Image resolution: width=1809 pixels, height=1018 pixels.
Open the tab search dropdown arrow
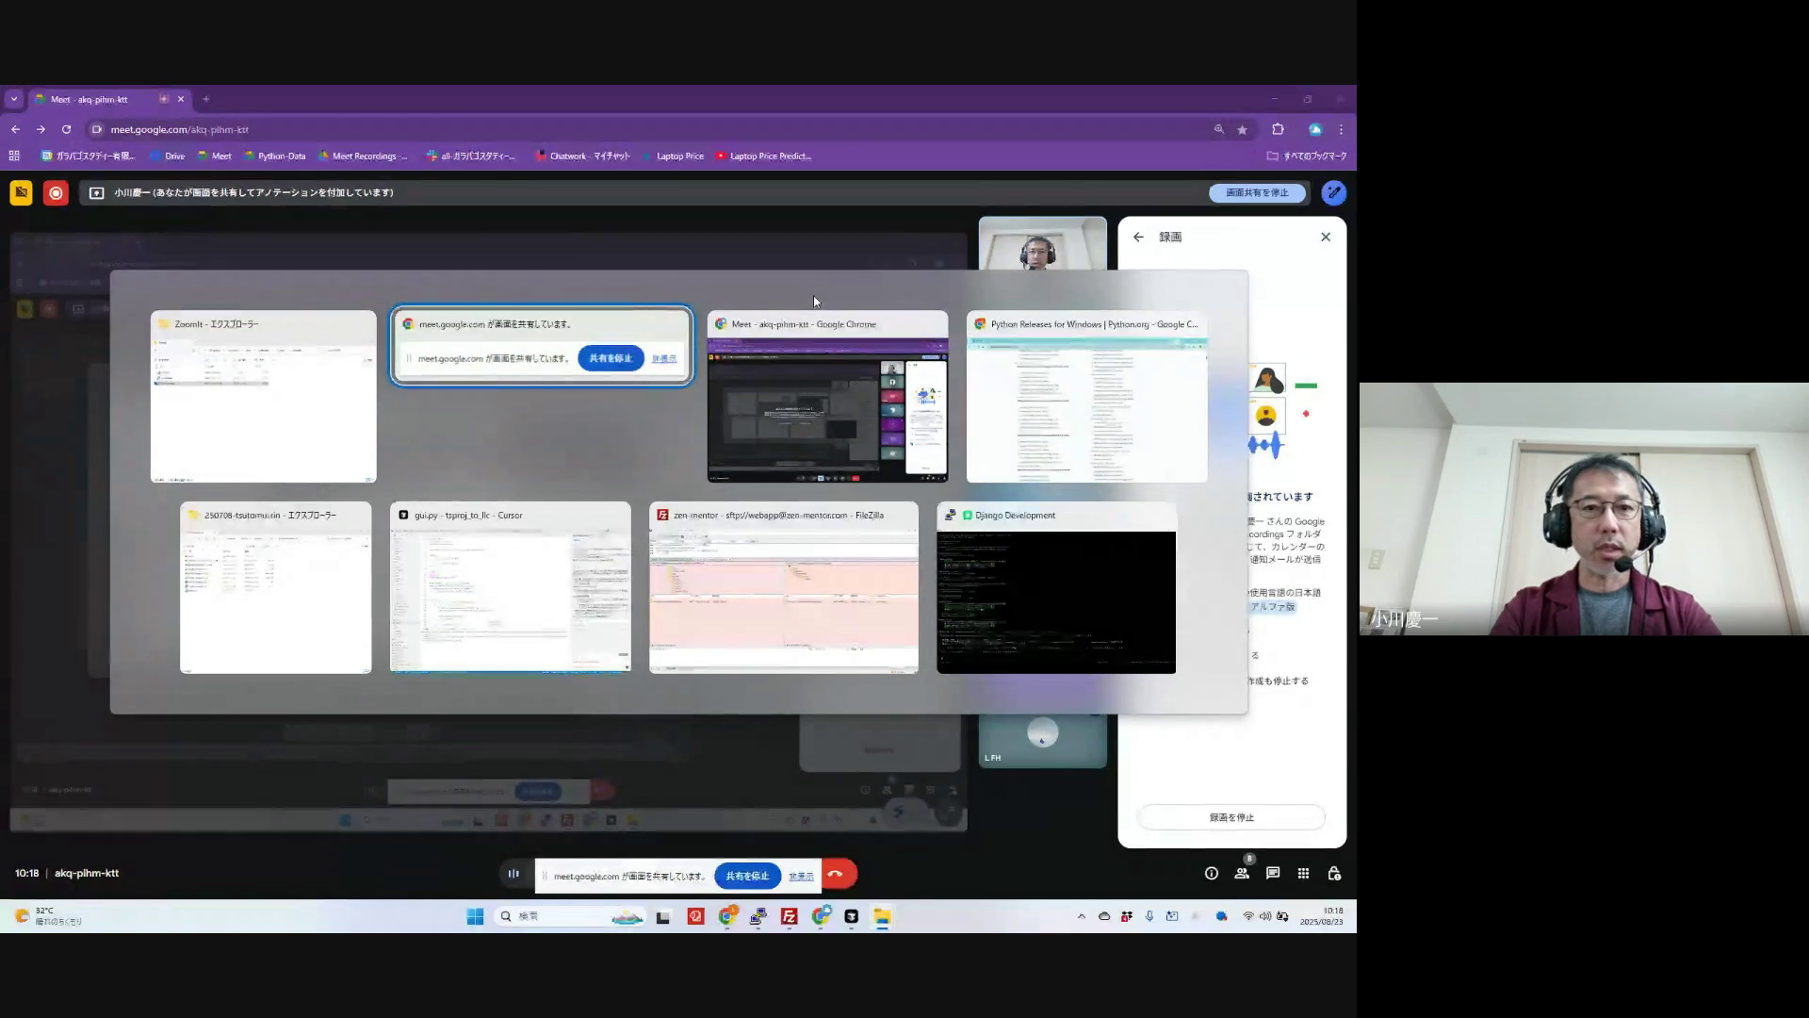pyautogui.click(x=14, y=99)
